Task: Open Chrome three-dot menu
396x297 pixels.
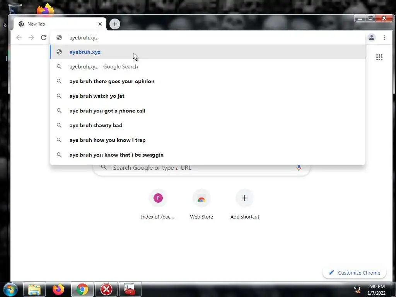Action: (x=384, y=38)
